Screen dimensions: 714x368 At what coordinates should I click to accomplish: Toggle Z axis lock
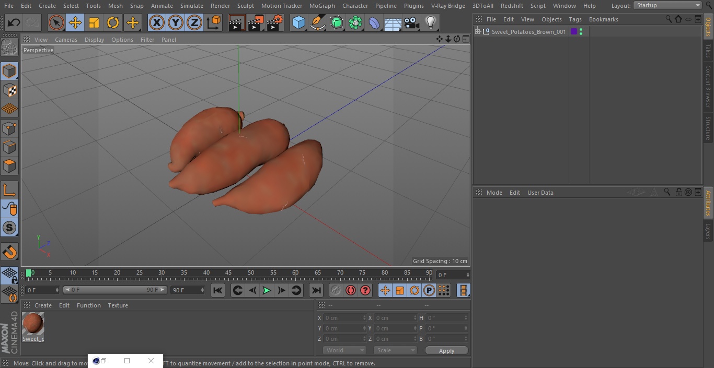194,22
